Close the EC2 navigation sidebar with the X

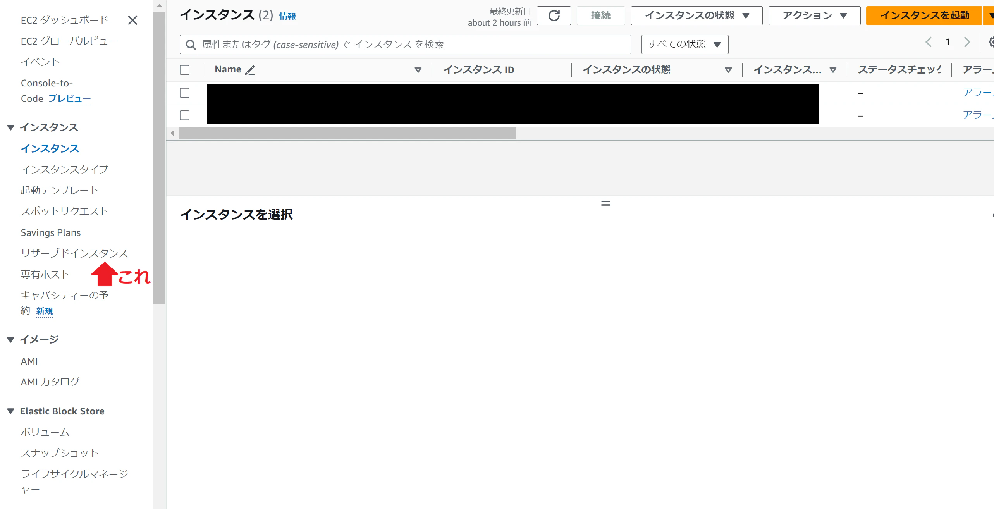point(132,20)
